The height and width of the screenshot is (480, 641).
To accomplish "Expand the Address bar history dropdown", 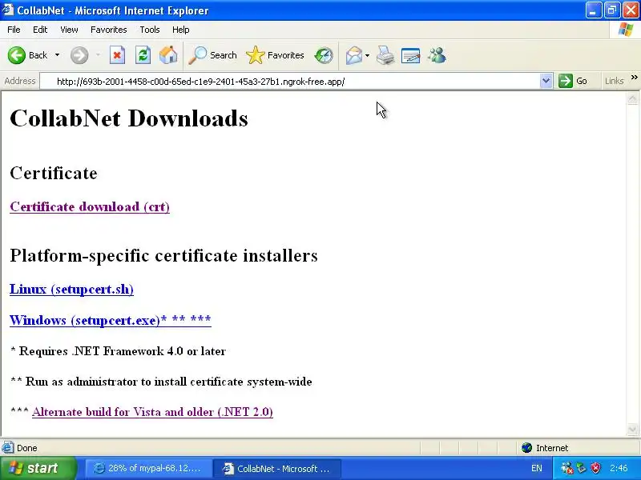I will click(x=546, y=82).
